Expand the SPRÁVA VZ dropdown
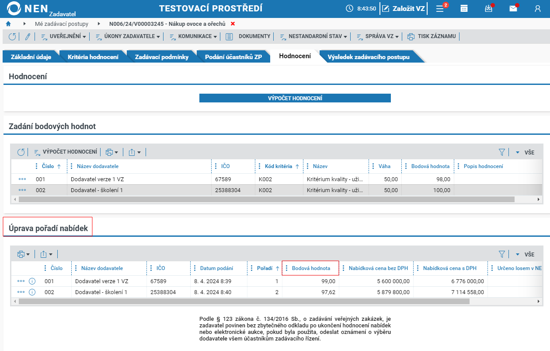 click(378, 36)
